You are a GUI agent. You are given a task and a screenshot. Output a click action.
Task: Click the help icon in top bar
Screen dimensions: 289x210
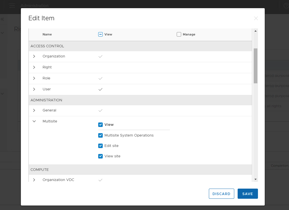(286, 6)
